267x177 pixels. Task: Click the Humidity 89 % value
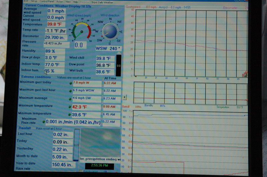tap(55, 51)
